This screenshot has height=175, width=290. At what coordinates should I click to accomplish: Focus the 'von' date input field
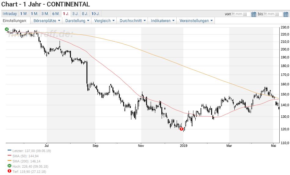click(241, 14)
